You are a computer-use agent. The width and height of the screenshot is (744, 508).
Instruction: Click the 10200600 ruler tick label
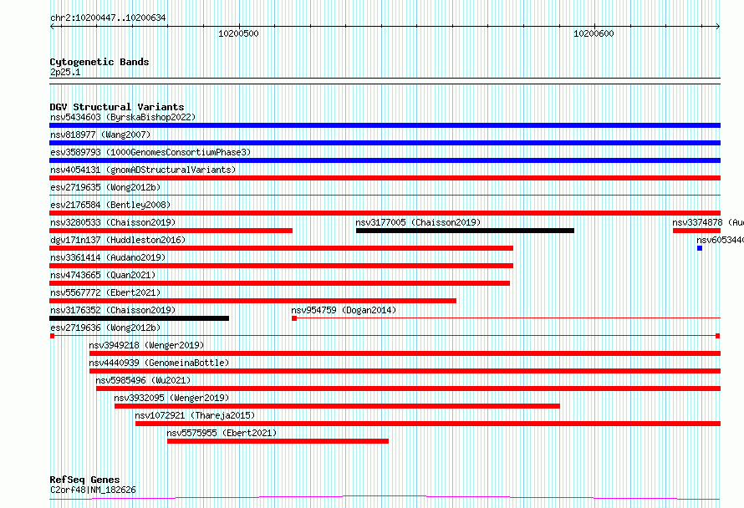point(594,33)
